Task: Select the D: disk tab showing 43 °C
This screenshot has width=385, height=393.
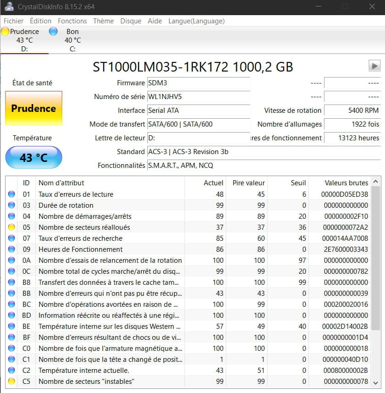Action: pos(24,40)
